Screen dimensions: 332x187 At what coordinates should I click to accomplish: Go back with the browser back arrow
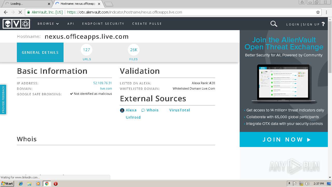tap(6, 12)
